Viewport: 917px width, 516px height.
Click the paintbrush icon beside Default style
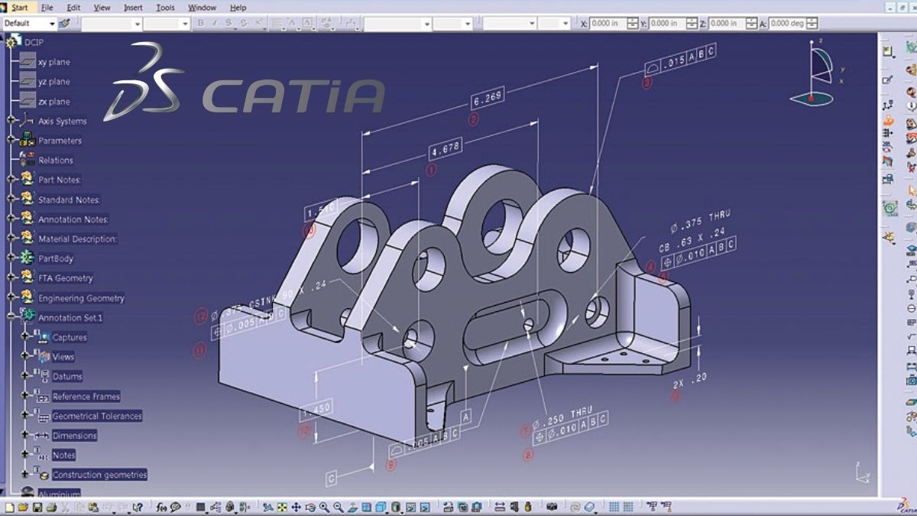coord(65,23)
